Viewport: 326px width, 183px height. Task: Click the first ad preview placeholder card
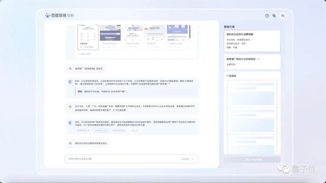252,93
